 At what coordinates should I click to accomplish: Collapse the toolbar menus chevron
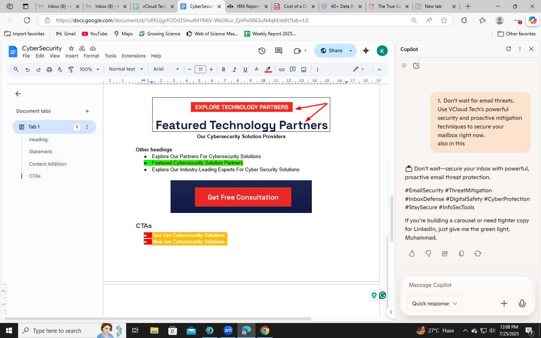pos(379,69)
